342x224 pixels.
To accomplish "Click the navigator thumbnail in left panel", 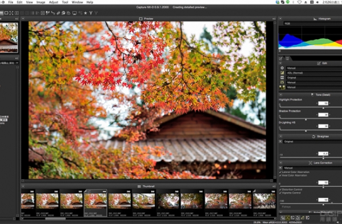I will point(9,38).
